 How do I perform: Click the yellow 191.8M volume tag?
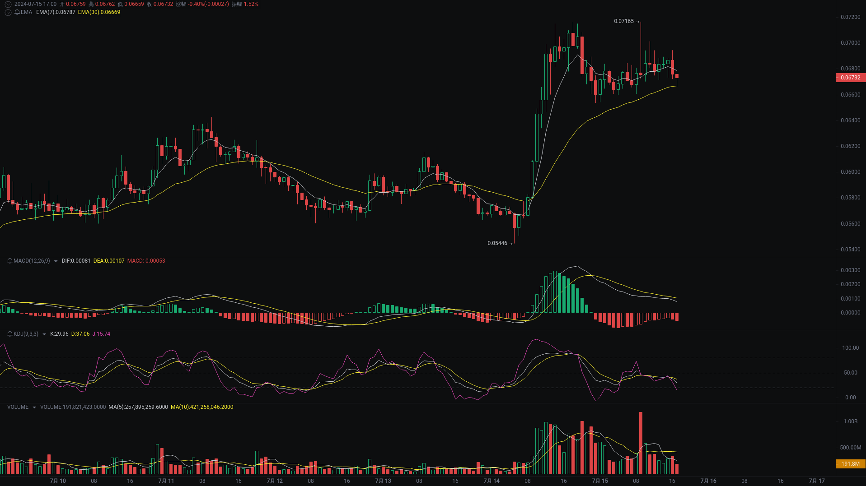[x=850, y=463]
